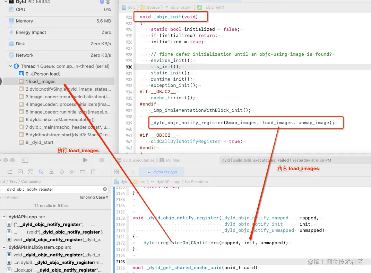
Task: Open the Report navigator icon
Action: 93,172
